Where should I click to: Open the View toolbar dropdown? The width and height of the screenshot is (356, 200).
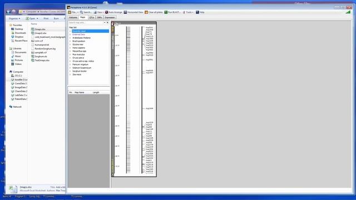click(x=99, y=12)
